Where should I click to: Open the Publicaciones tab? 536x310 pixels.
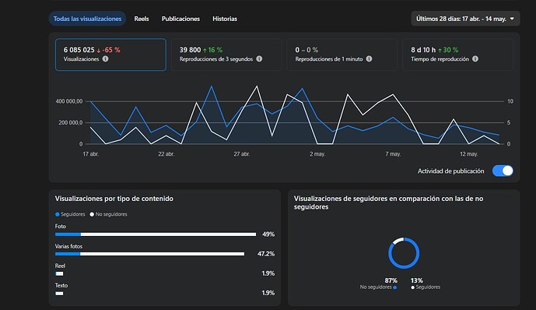tap(180, 19)
